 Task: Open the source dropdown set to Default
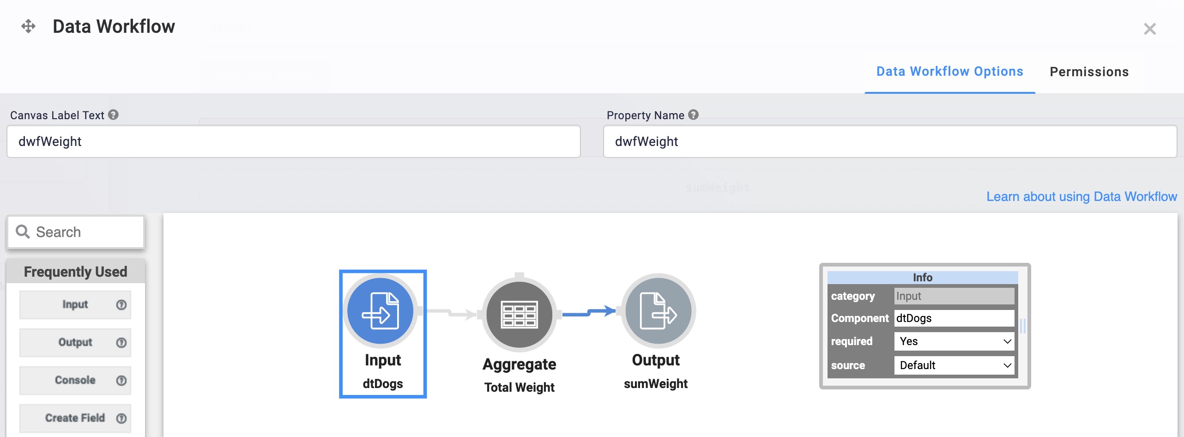tap(954, 365)
